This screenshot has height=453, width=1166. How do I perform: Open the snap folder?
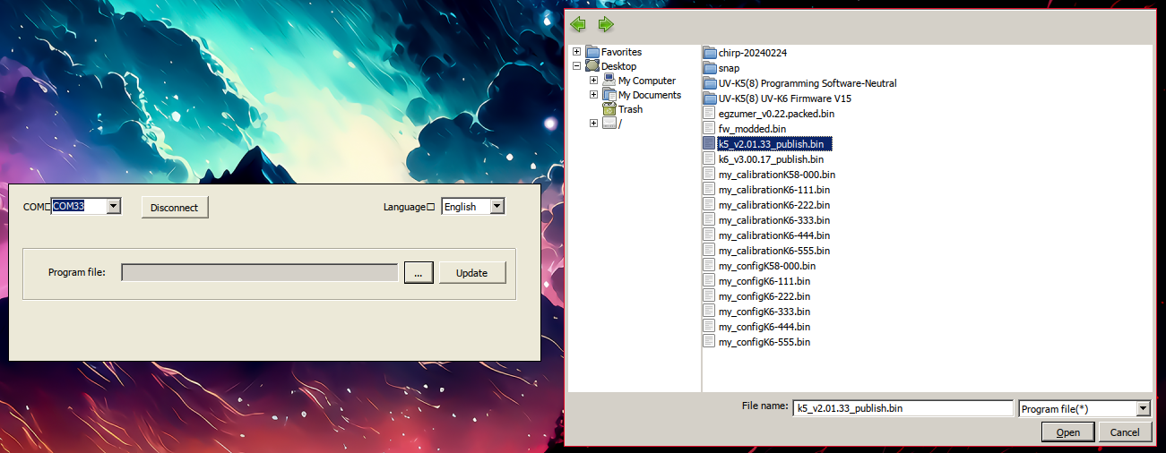coord(728,68)
